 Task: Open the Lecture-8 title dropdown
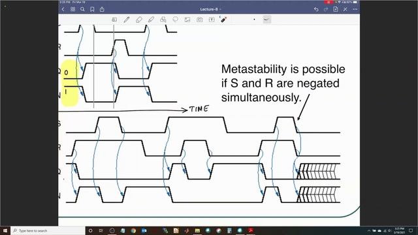[210, 9]
